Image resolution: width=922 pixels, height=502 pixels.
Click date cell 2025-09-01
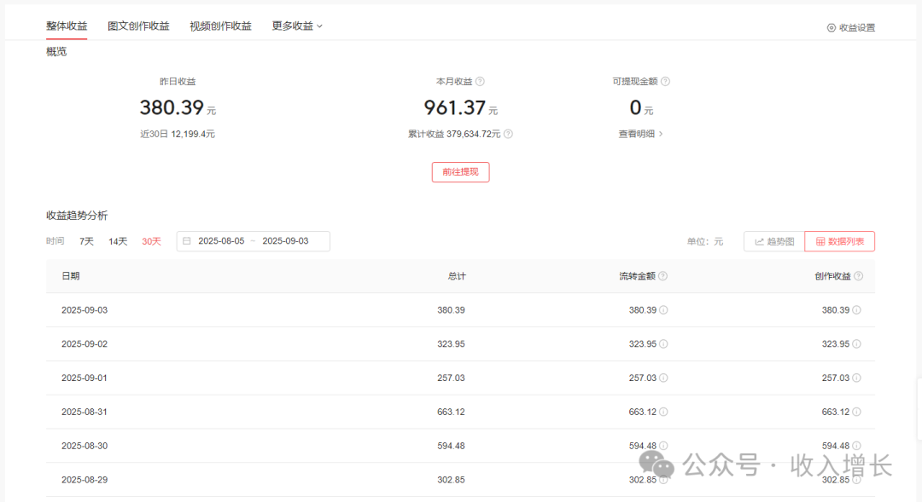point(85,378)
